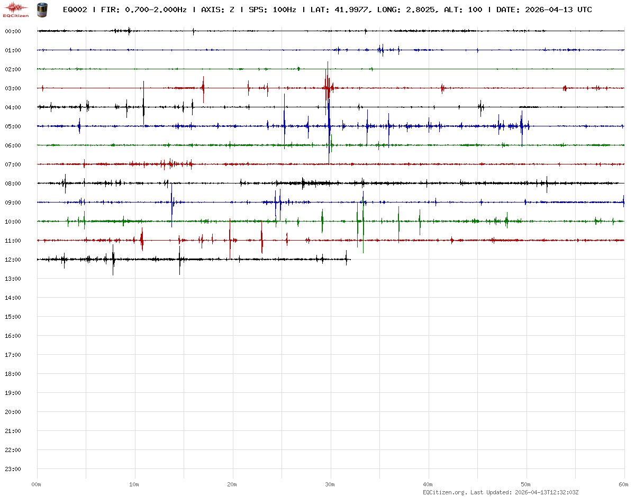Screen dimensions: 635x497
Task: Click the DATE 2026-04-13 UTC header text
Action: [544, 10]
